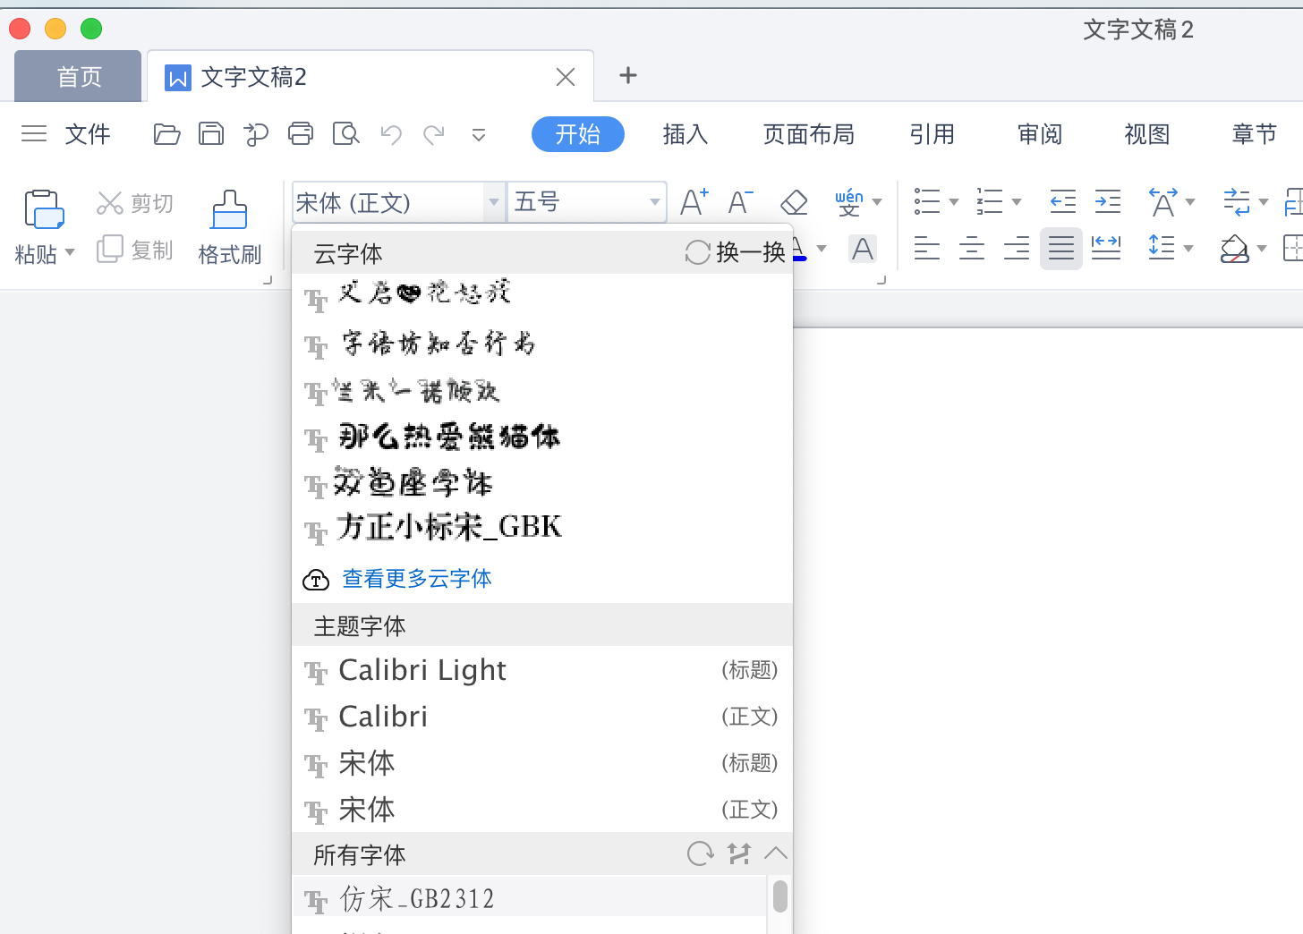The image size is (1303, 934).
Task: Collapse the 所有字体 section chevron
Action: pyautogui.click(x=776, y=853)
